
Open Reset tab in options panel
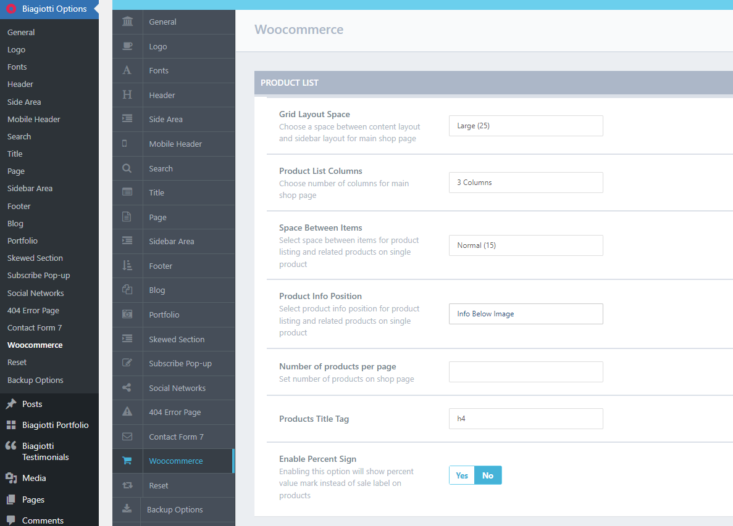(x=174, y=485)
